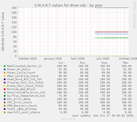
Task: Click the Power_On_Hours blue legend swatch
Action: point(5,69)
